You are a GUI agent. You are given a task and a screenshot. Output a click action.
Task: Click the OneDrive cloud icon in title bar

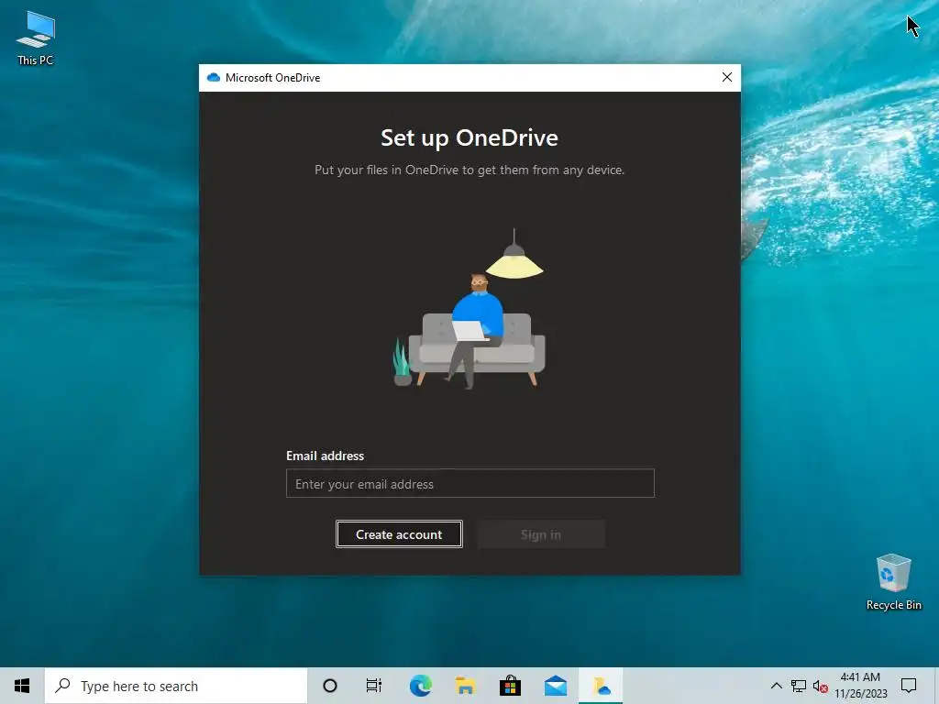point(213,78)
